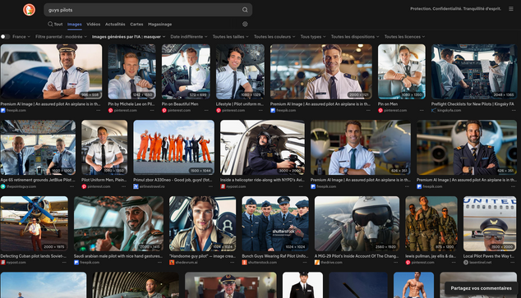Open the Age 65 retirement JetBlue Pilot thumbnail

[x=38, y=147]
